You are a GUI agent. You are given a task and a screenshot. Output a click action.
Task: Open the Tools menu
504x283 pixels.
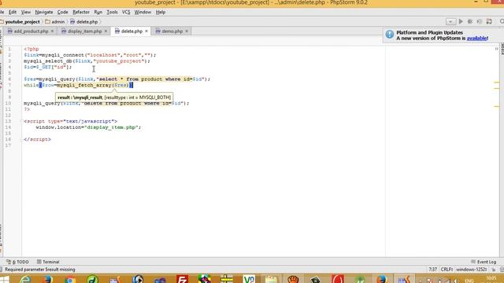[112, 13]
